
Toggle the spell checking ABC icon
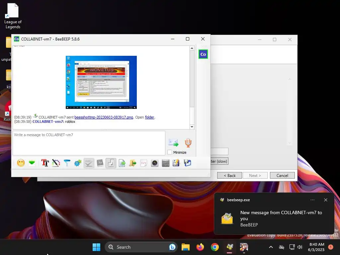[x=89, y=163]
